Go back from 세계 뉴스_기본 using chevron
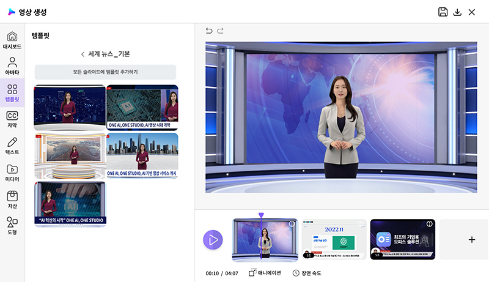The width and height of the screenshot is (489, 282). 83,54
